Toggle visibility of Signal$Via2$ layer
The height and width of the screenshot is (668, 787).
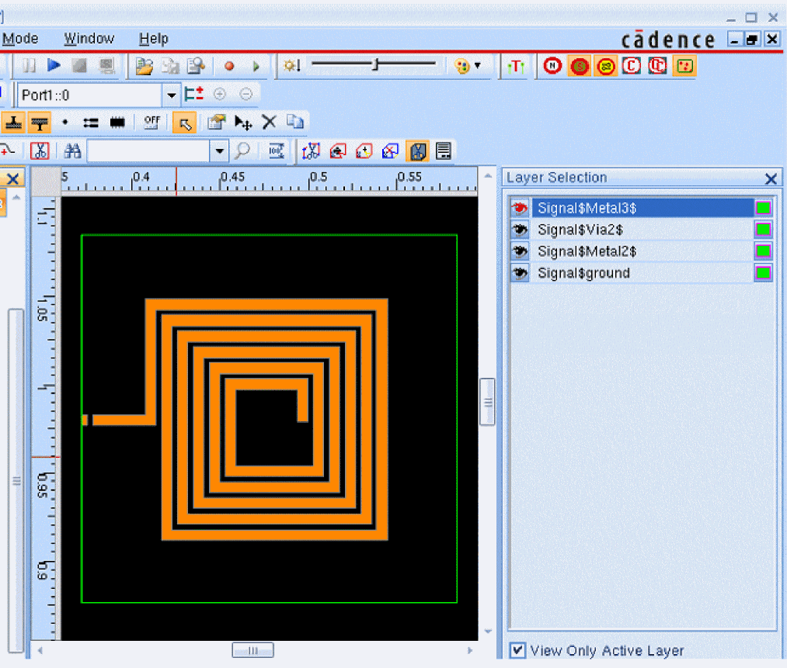[520, 230]
